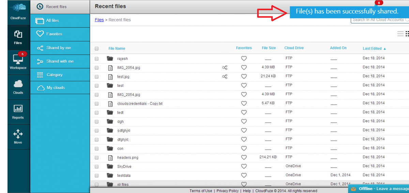Sort by the Added On column
This screenshot has height=193, width=409.
click(338, 48)
